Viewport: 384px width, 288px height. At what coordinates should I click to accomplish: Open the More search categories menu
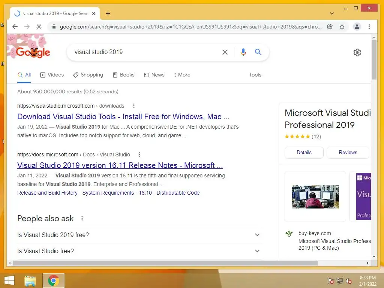[182, 75]
